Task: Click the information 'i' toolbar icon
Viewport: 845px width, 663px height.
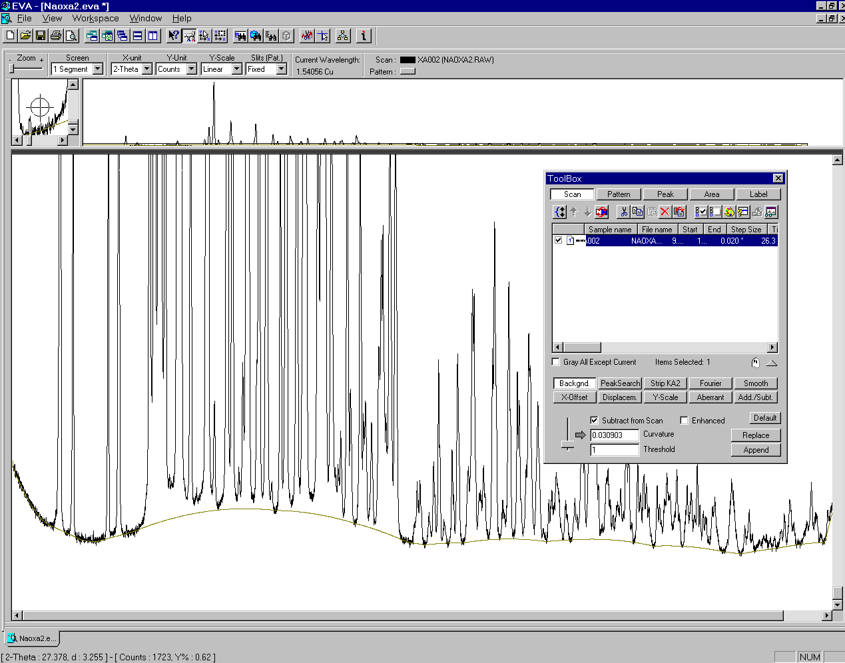Action: pyautogui.click(x=364, y=36)
